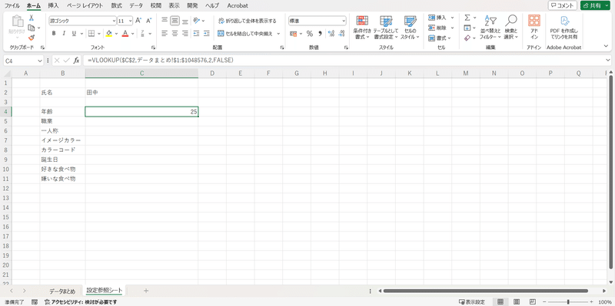
Task: Open the 数式 ribbon tab
Action: coord(117,6)
